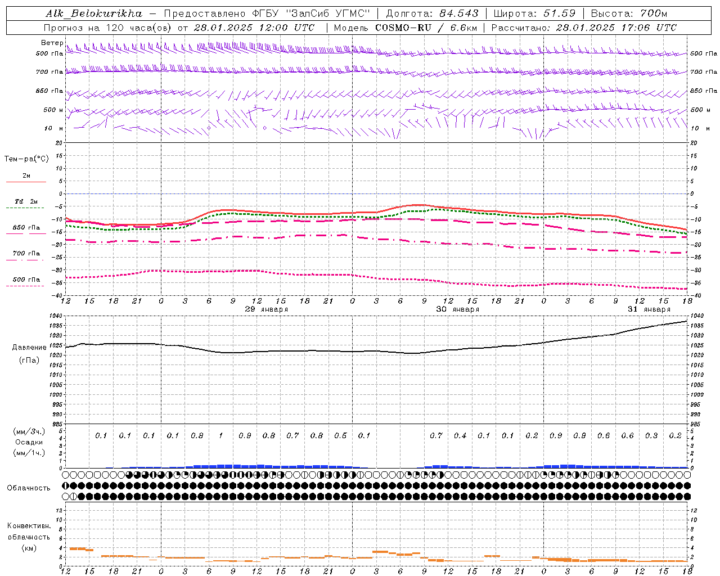Click the Осадки precipitation axis label
Screen dimensions: 720x576
point(29,442)
